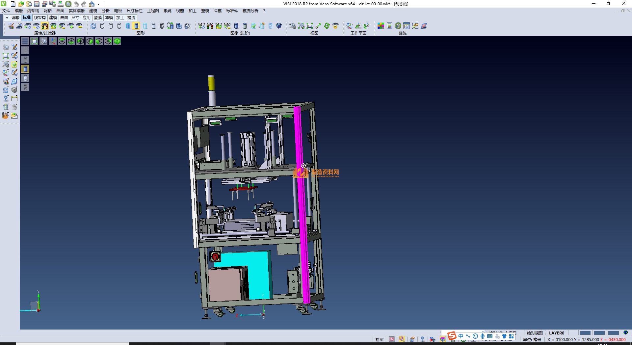This screenshot has height=345, width=632.
Task: Click the traffic-light filter icon in 属性/过滤器
Action: 45,26
